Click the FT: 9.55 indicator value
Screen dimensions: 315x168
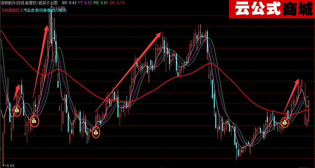tap(85, 2)
